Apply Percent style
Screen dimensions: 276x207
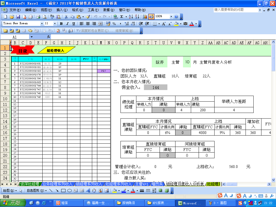click(114, 24)
